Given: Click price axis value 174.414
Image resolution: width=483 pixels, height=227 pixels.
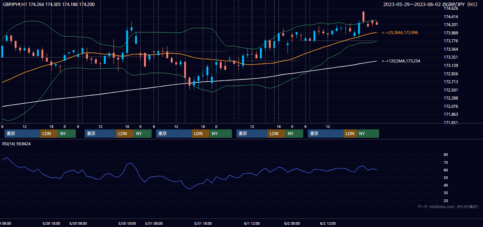Looking at the screenshot, I should click(x=450, y=17).
